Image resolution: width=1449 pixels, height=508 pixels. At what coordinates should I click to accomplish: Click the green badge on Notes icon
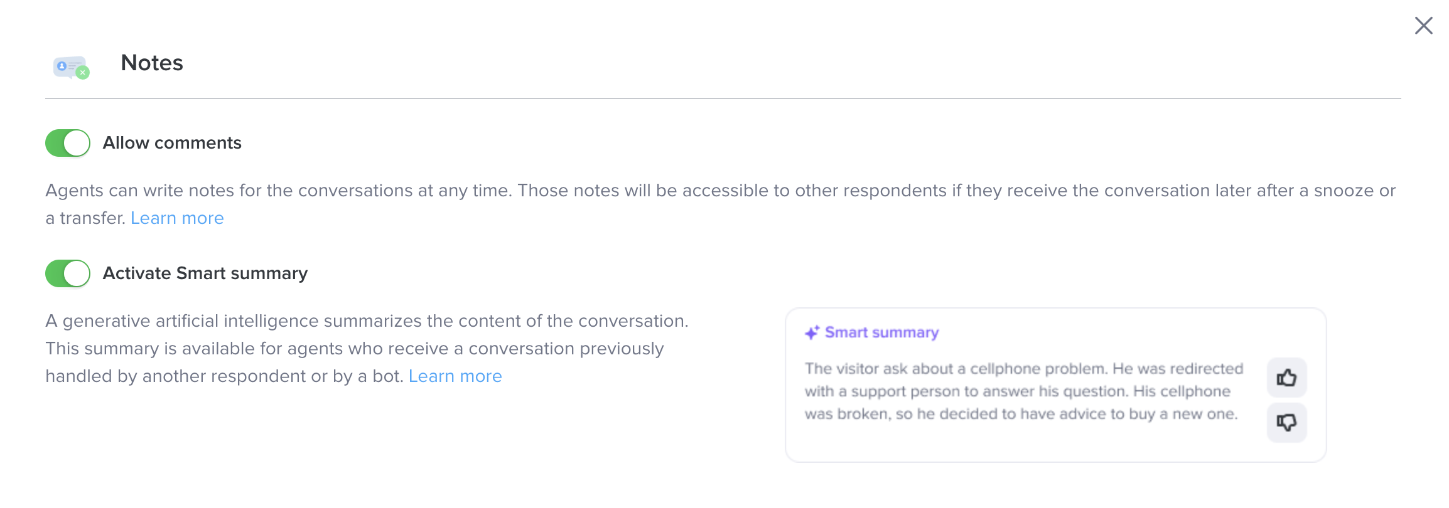point(83,73)
